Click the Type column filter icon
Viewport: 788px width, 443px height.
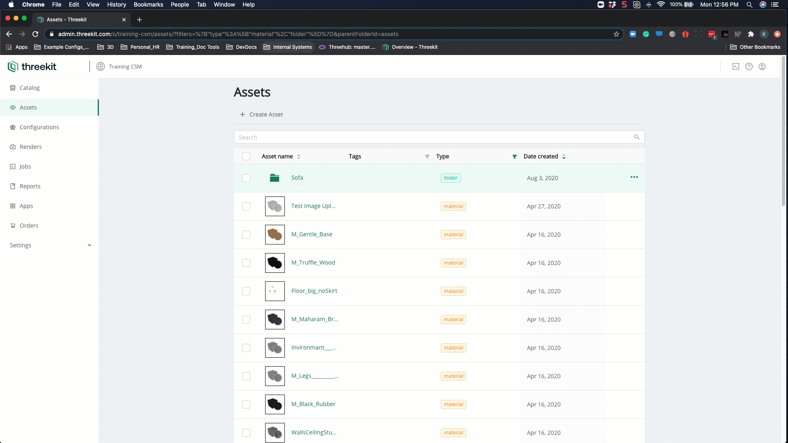(514, 157)
